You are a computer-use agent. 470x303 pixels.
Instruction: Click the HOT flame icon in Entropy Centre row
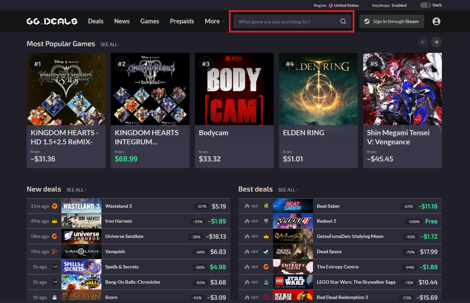pos(247,267)
